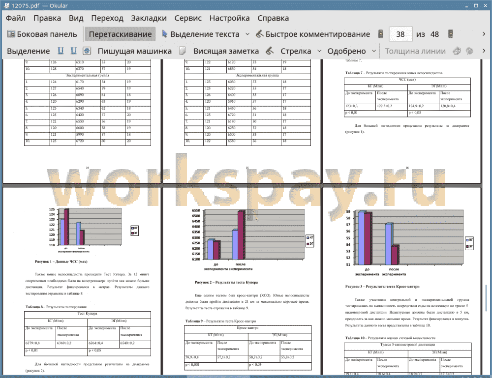Select the strikeout annotation icon
The image size is (492, 378).
click(87, 51)
